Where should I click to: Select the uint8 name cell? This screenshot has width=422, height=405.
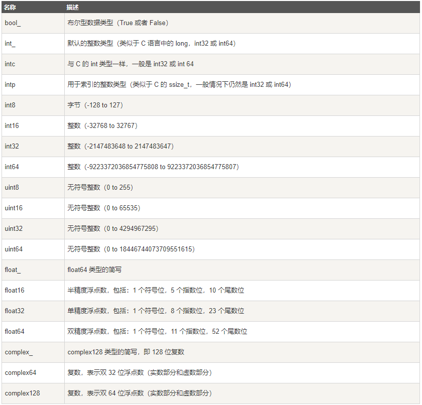pos(33,188)
